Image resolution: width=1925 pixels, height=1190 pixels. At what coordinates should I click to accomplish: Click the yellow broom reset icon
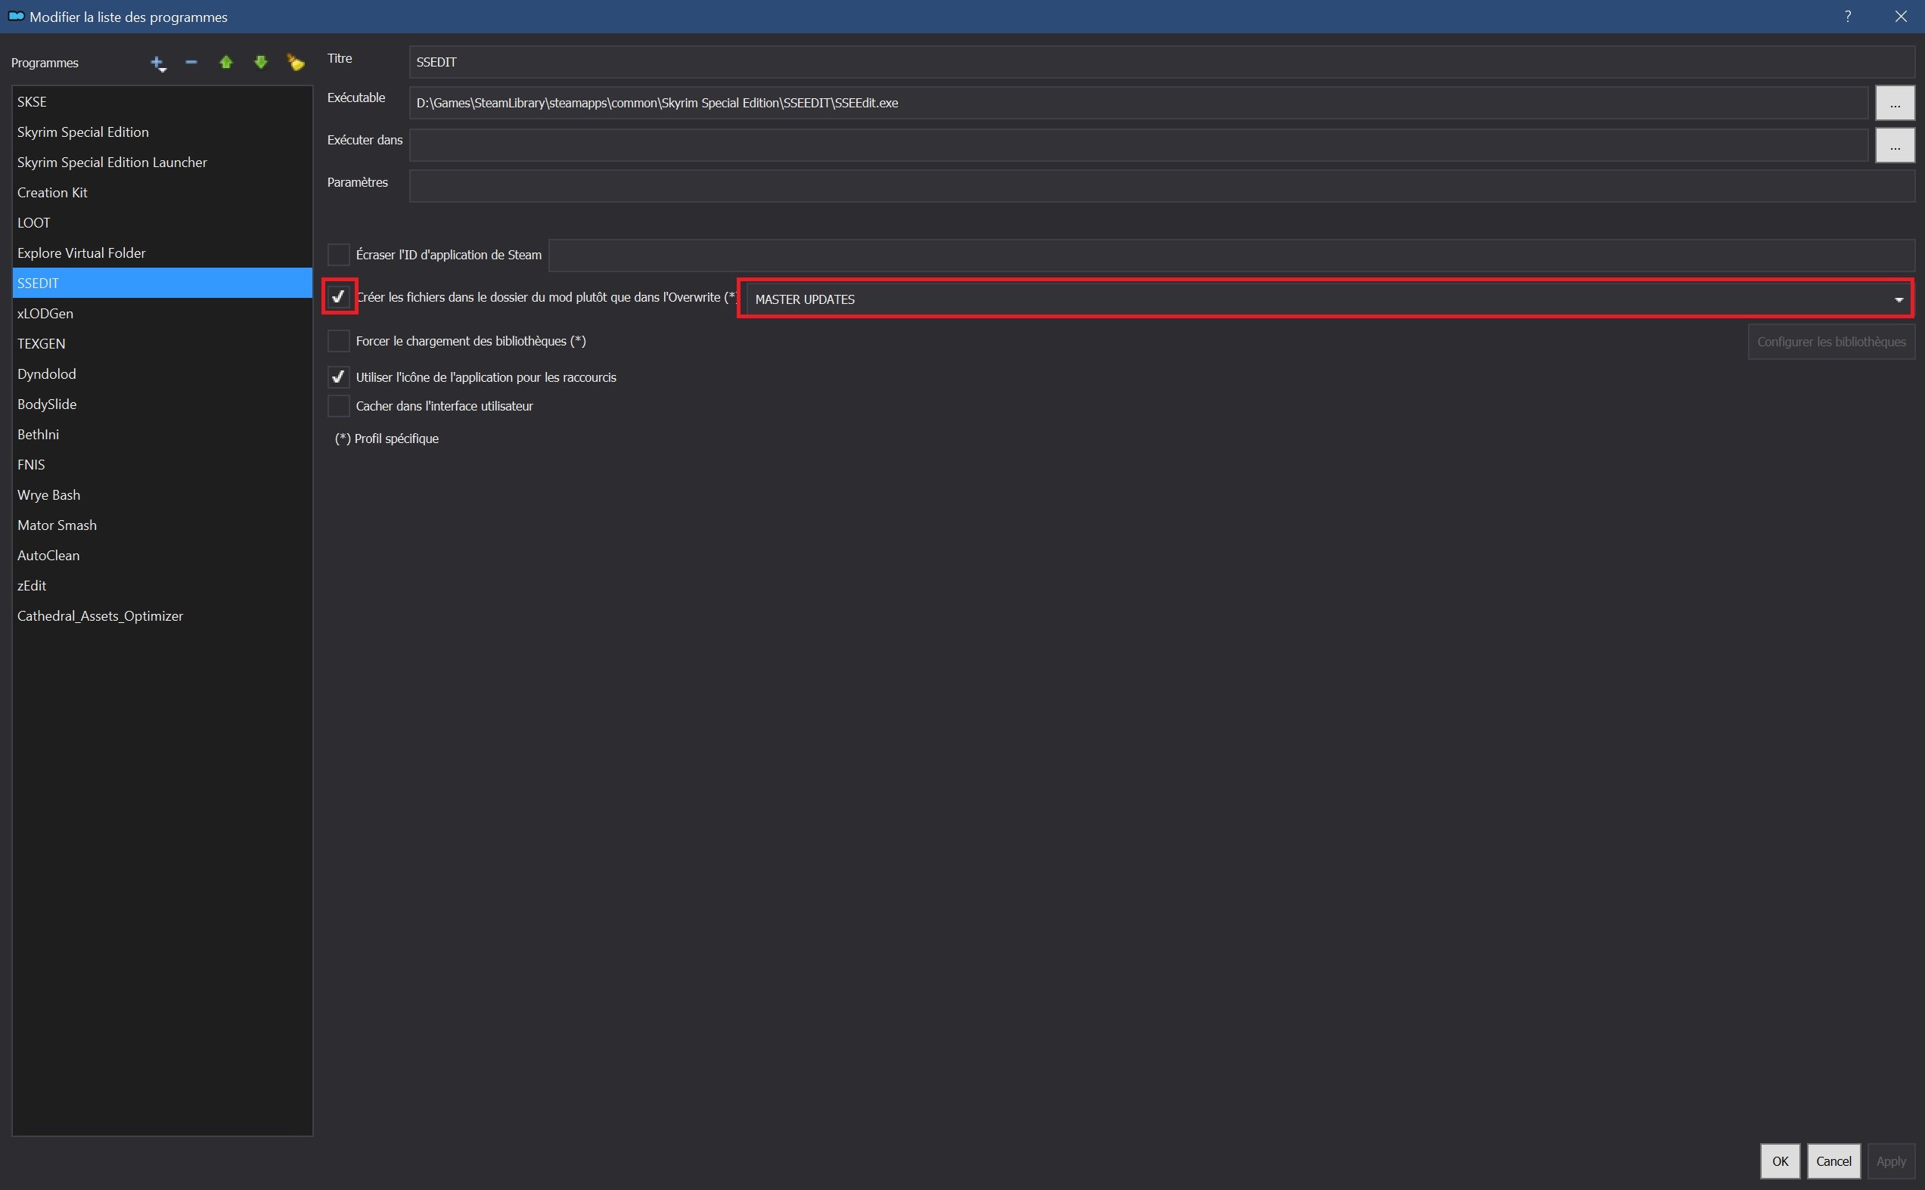click(295, 62)
